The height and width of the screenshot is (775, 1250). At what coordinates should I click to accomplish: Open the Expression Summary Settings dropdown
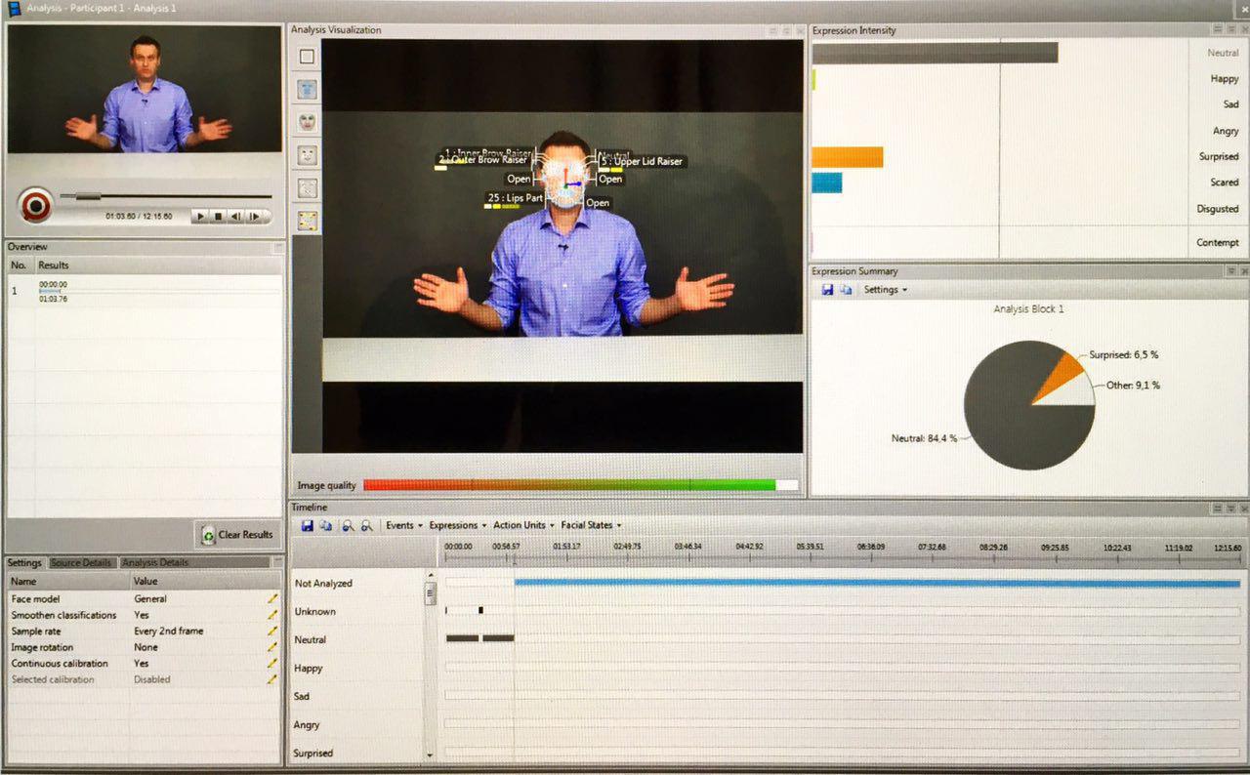pos(885,290)
